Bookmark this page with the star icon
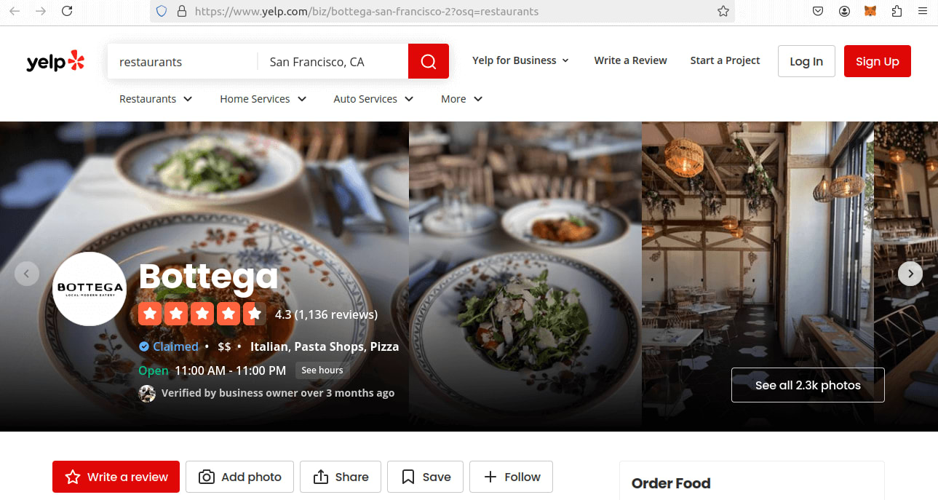The height and width of the screenshot is (500, 938). pyautogui.click(x=723, y=11)
